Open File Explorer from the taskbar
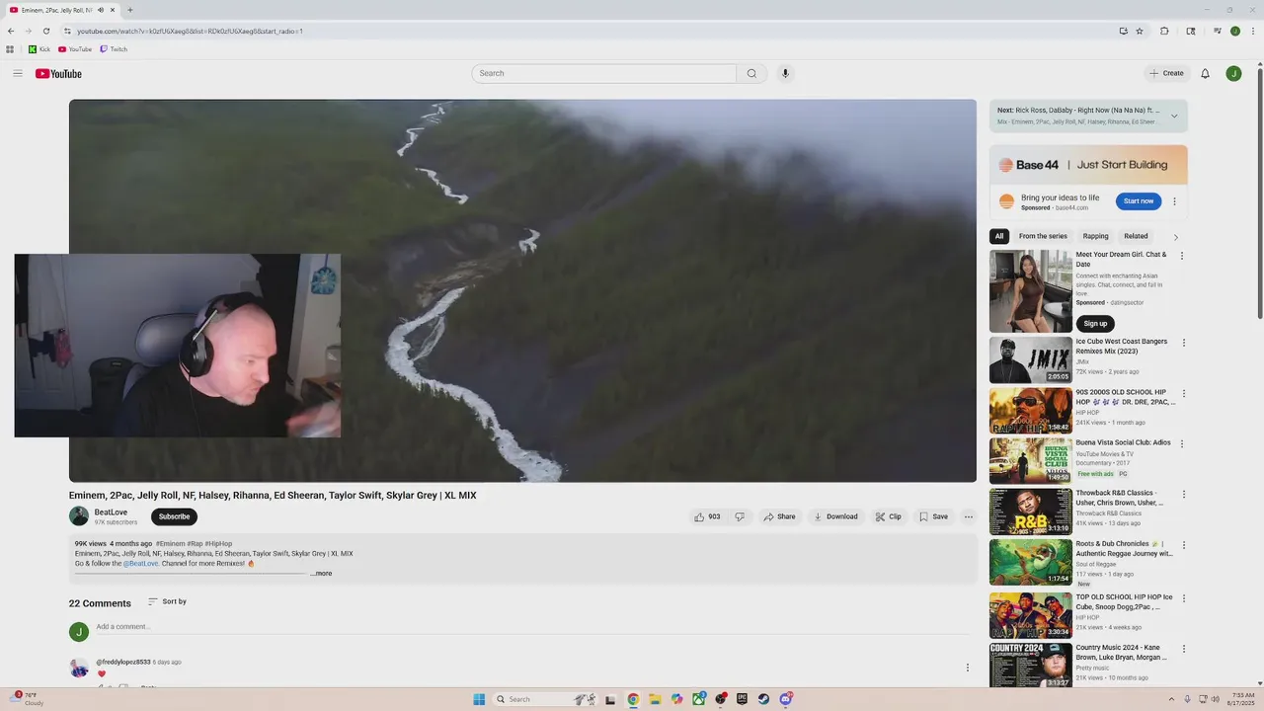This screenshot has width=1264, height=711. (x=655, y=699)
